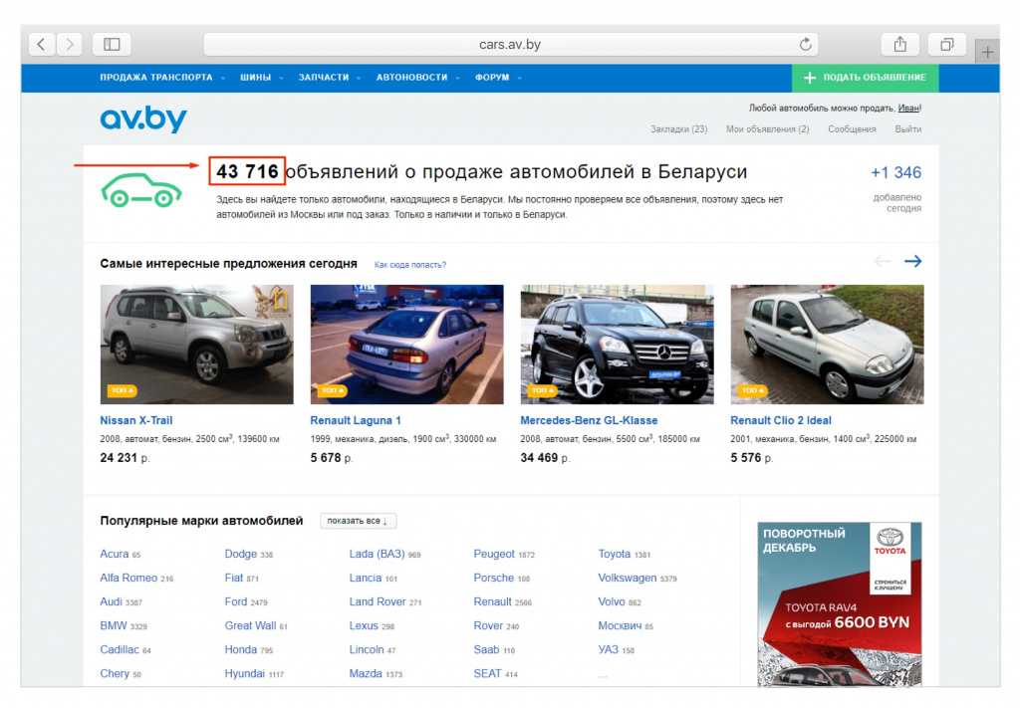Show all browser tabs overview

[x=946, y=44]
